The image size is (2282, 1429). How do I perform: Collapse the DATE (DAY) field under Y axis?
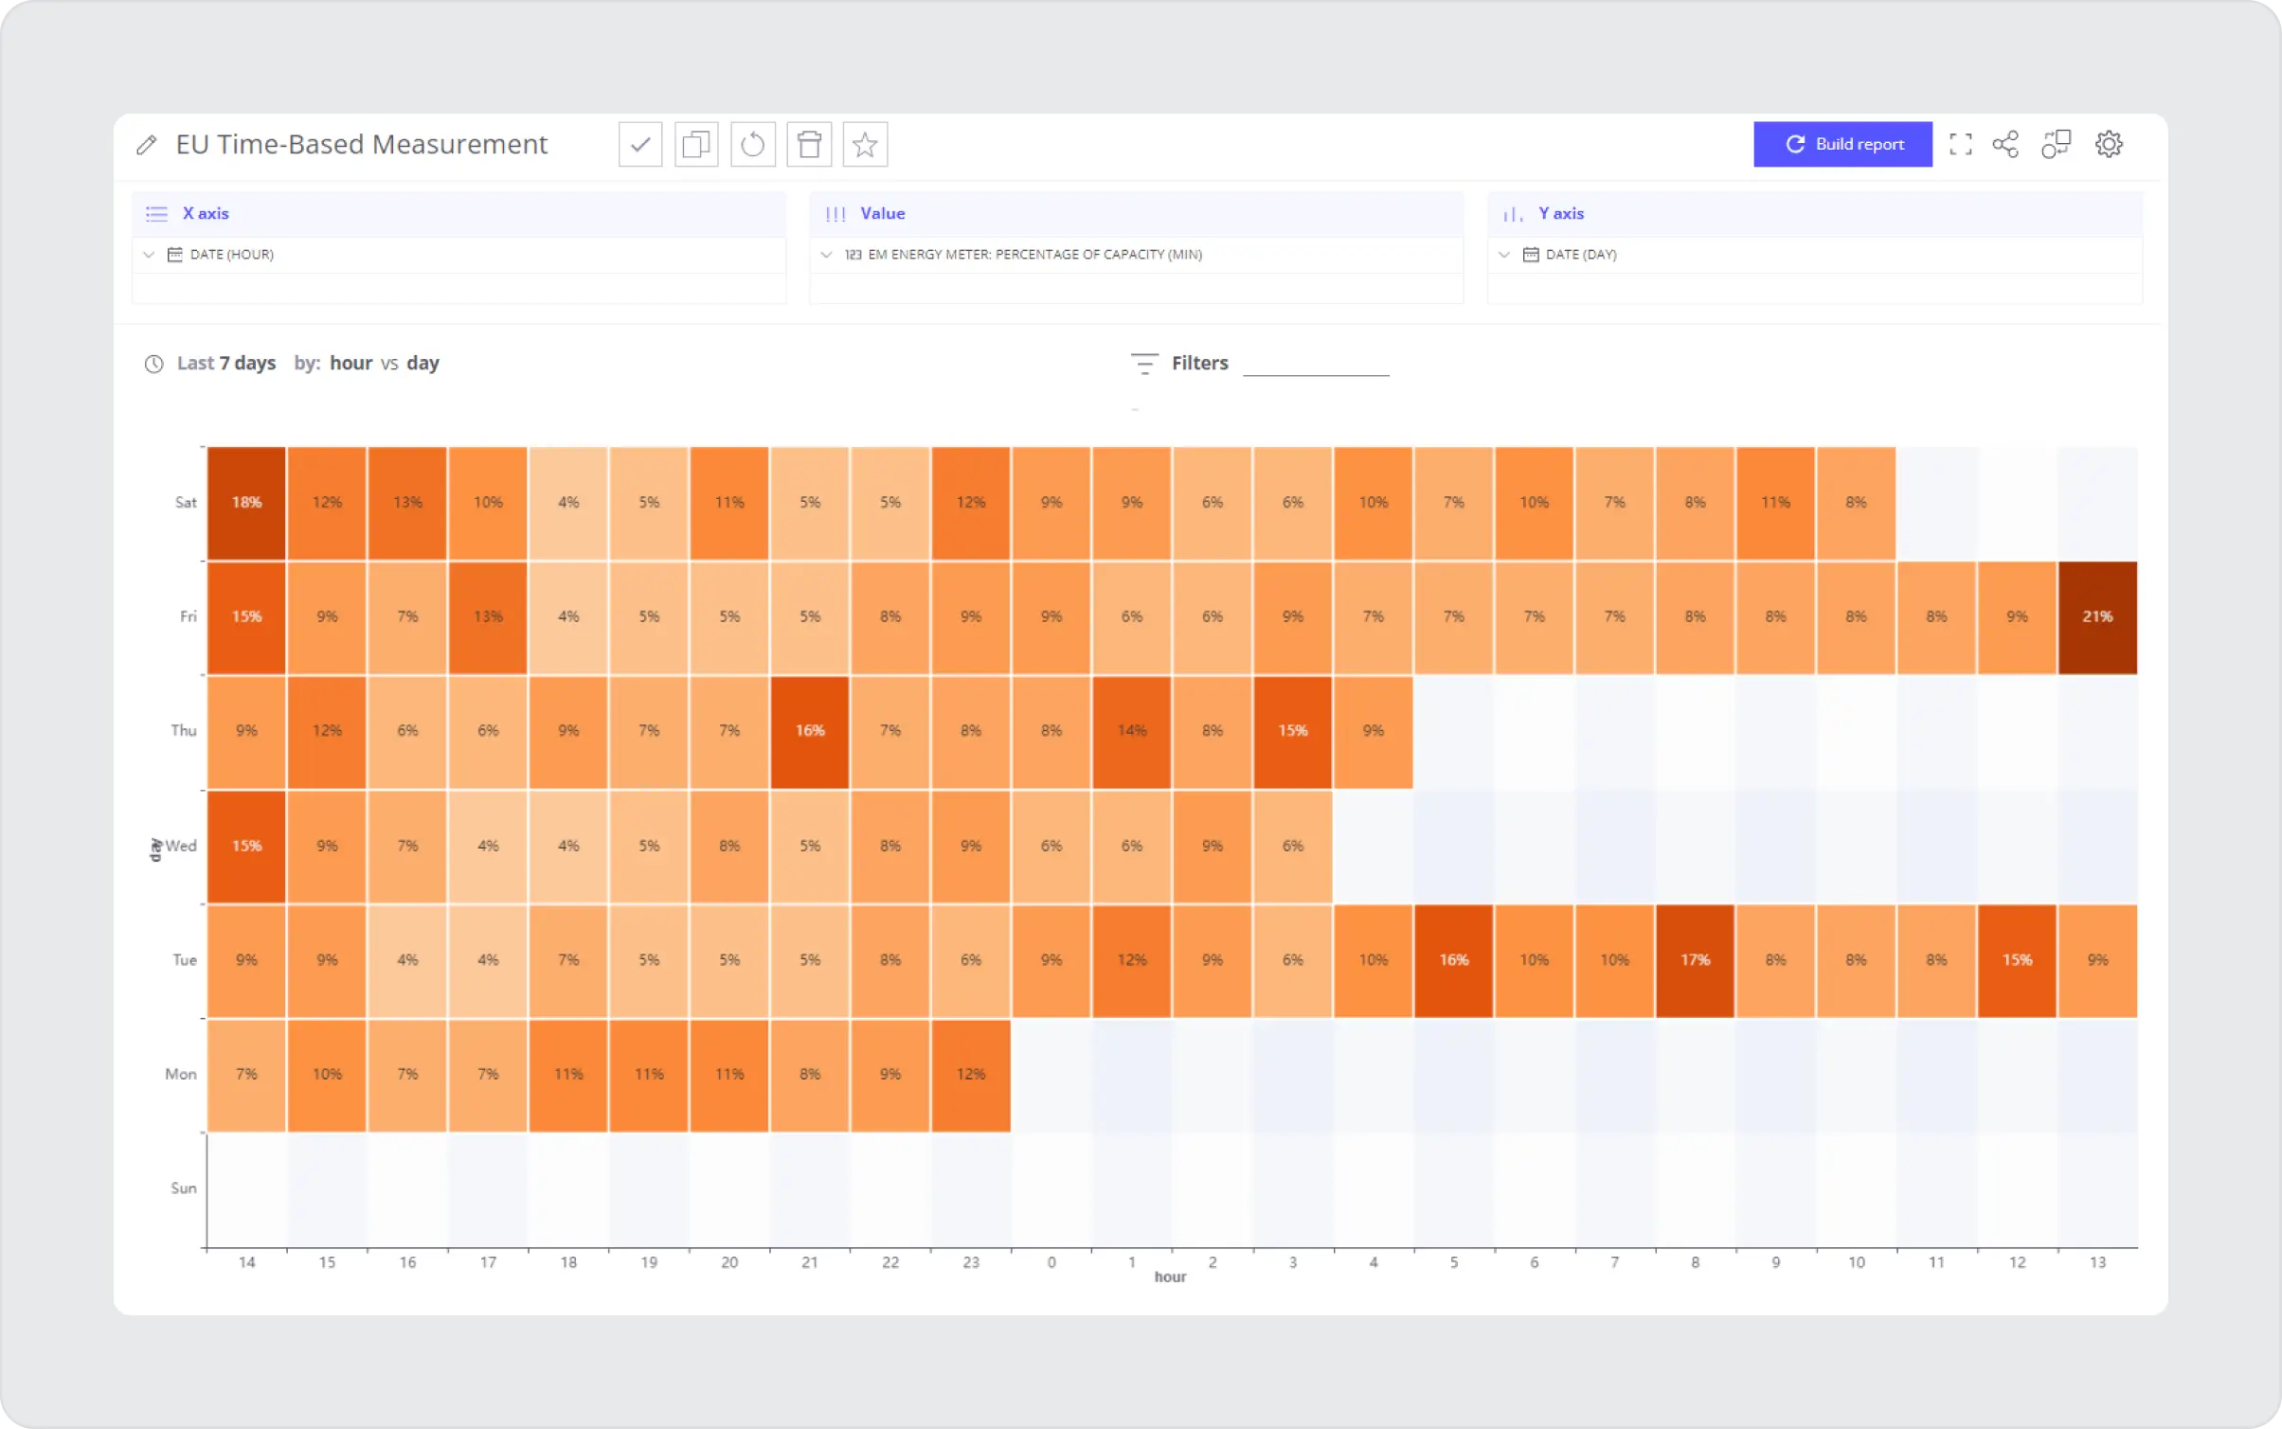tap(1504, 254)
